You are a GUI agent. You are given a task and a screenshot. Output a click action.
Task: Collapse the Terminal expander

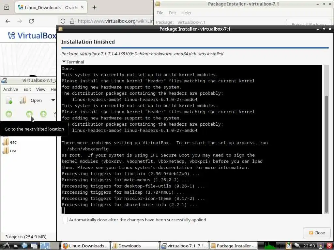pos(73,62)
